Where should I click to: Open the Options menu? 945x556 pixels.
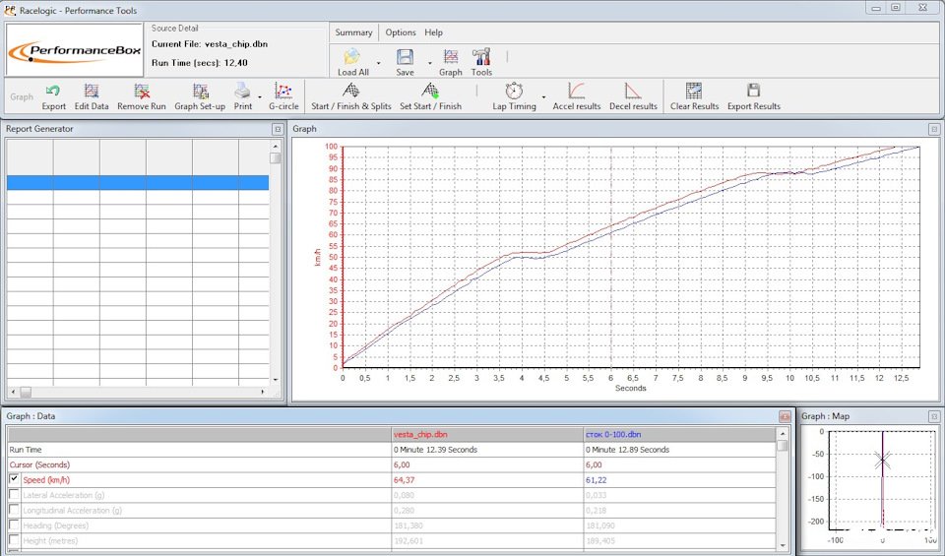coord(400,32)
